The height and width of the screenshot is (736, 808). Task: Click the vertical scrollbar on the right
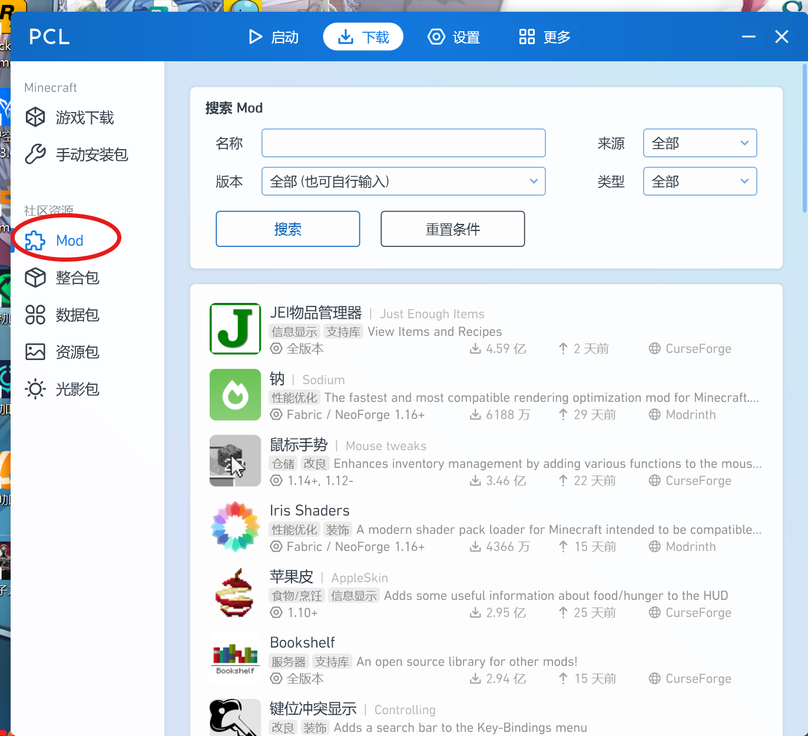click(x=804, y=138)
